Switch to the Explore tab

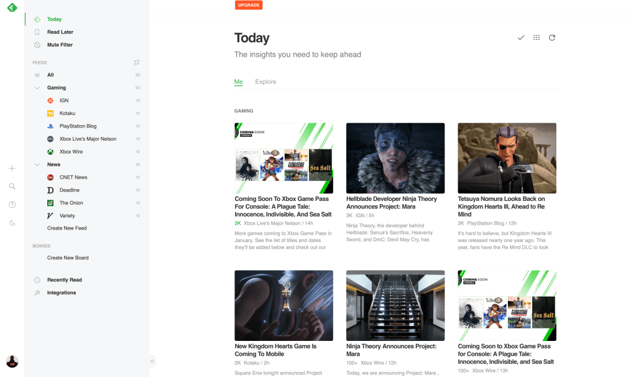click(265, 82)
